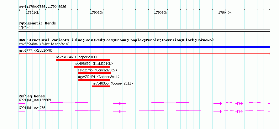279x129 pixels.
Task: Click the red bar under esv22705
Action: (94, 73)
